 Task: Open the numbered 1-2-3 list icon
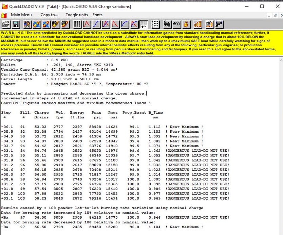coord(155,24)
